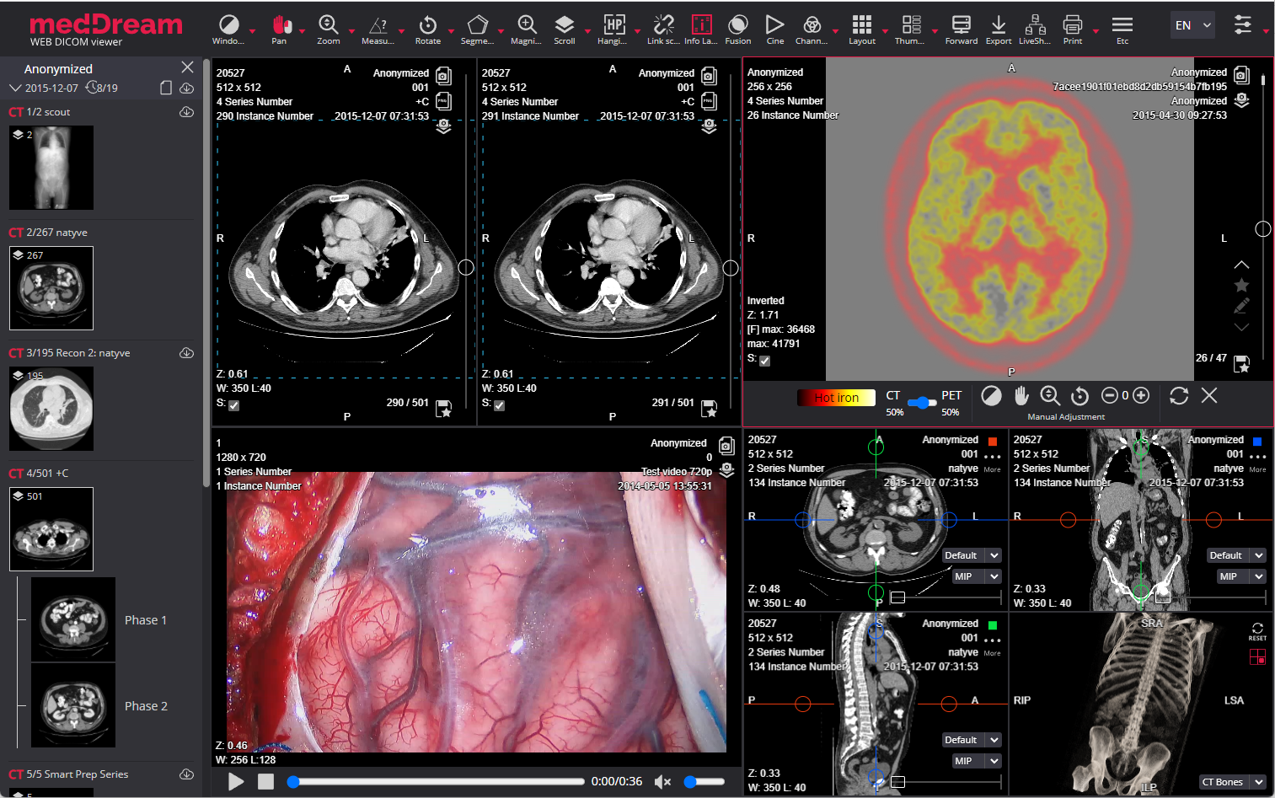Mute the video audio
The image size is (1275, 798).
click(x=662, y=782)
